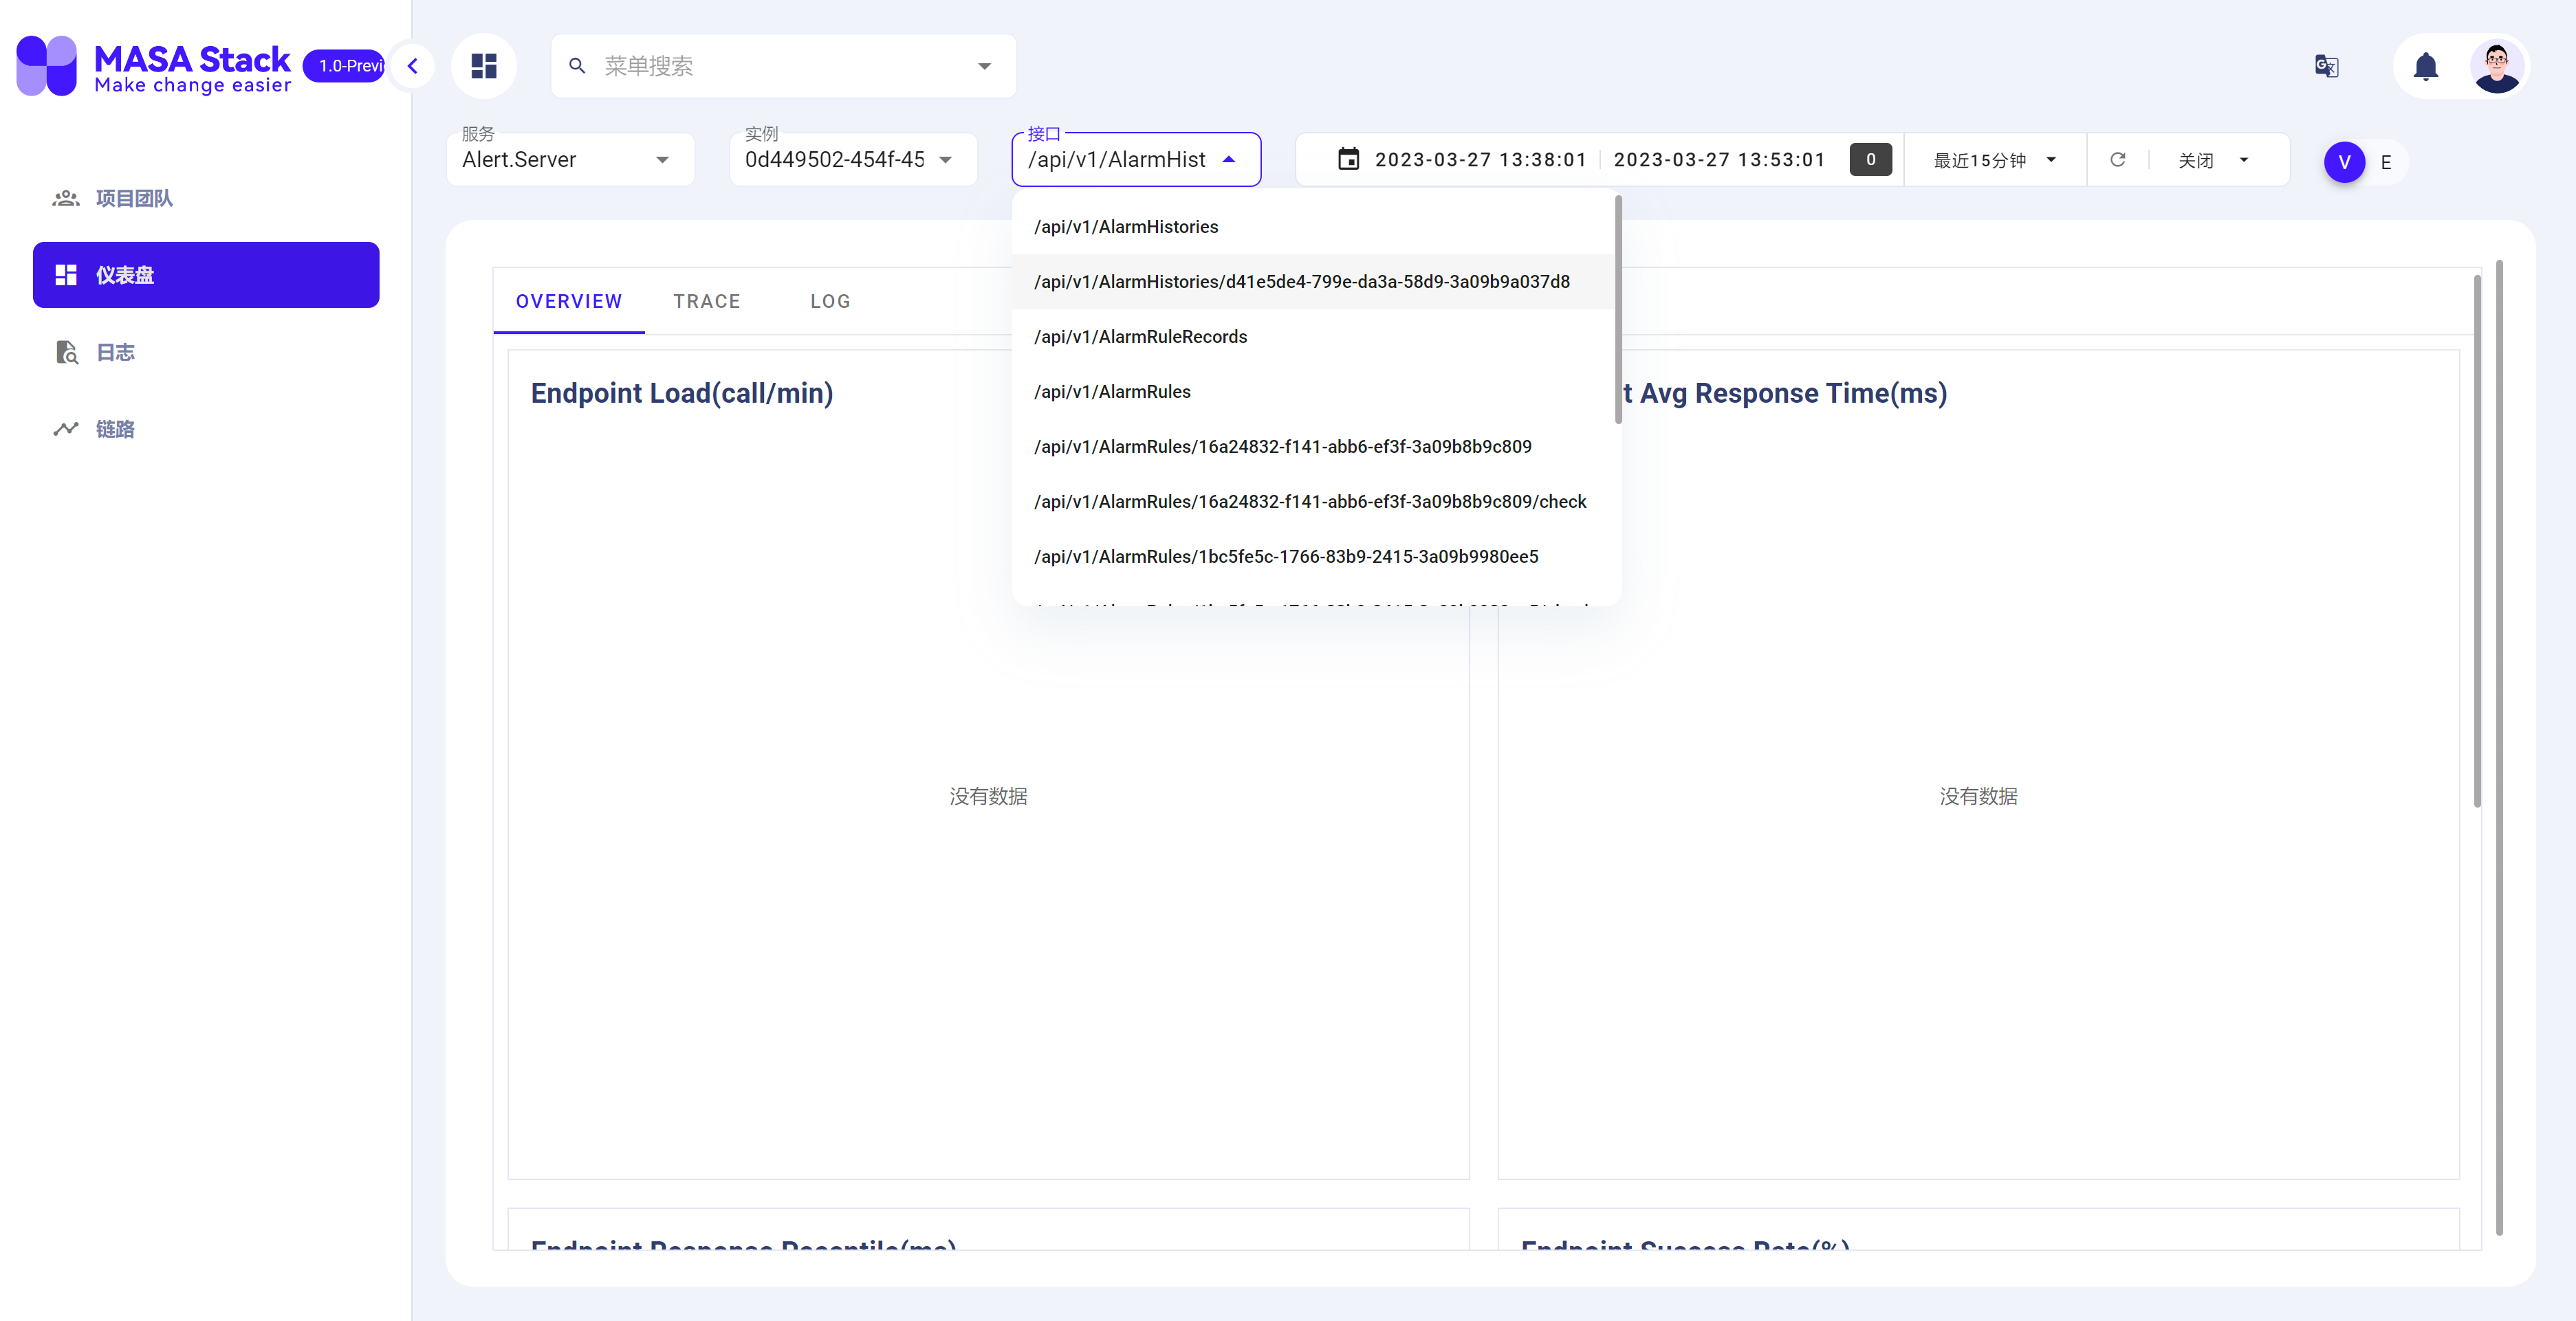2576x1321 pixels.
Task: Click the user avatar in the top right
Action: pyautogui.click(x=2497, y=65)
